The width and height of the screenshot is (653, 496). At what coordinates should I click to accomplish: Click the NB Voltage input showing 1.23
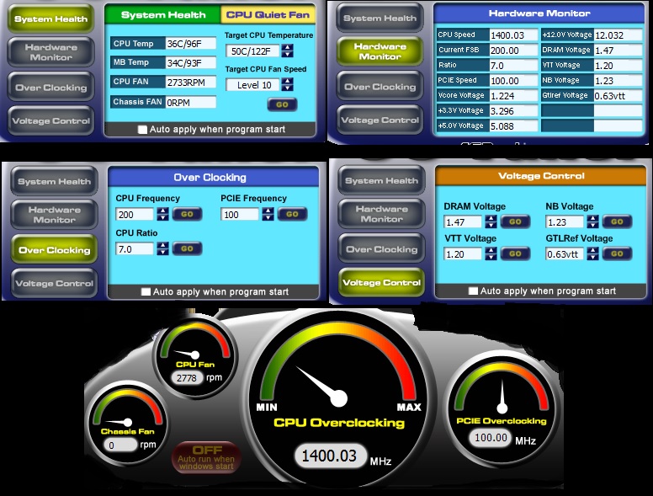[x=565, y=221]
